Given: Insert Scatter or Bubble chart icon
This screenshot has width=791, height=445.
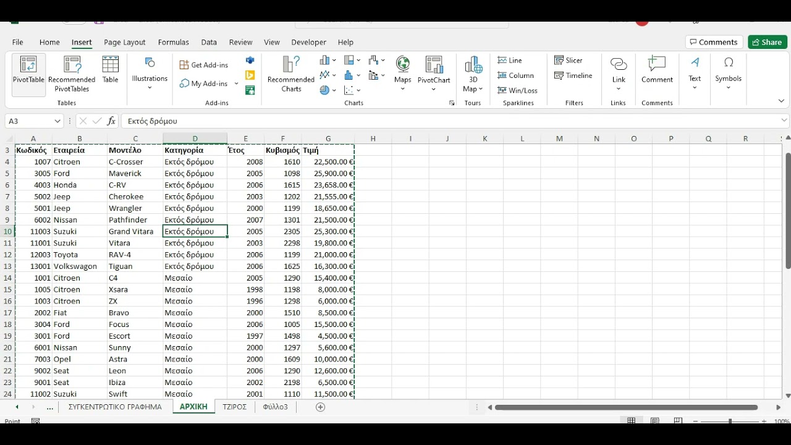Looking at the screenshot, I should 352,90.
